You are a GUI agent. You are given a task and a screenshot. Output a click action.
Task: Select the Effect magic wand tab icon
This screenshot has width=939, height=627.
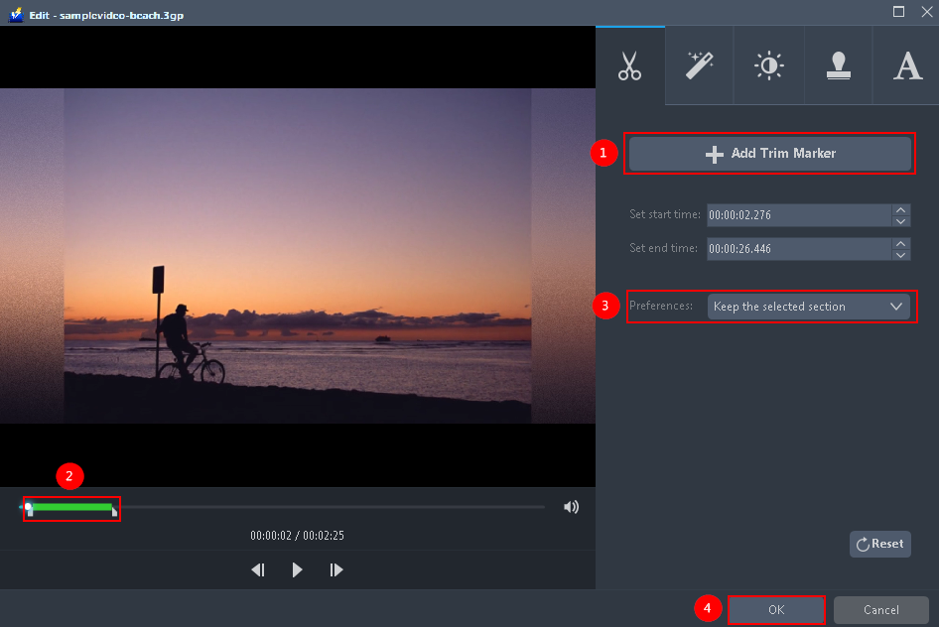tap(699, 65)
